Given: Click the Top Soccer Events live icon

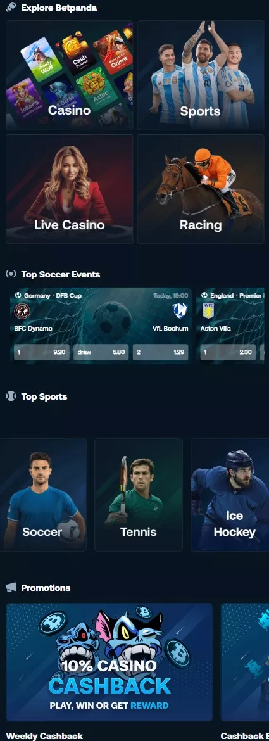Looking at the screenshot, I should click(x=11, y=274).
